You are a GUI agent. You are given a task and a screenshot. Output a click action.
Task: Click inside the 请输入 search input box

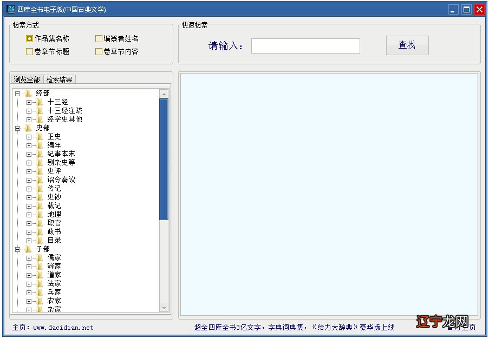click(305, 46)
